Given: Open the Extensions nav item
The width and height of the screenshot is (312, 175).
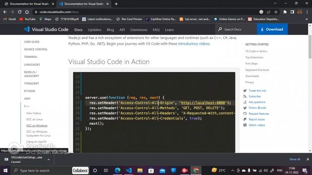Looking at the screenshot, I should pyautogui.click(x=138, y=30).
